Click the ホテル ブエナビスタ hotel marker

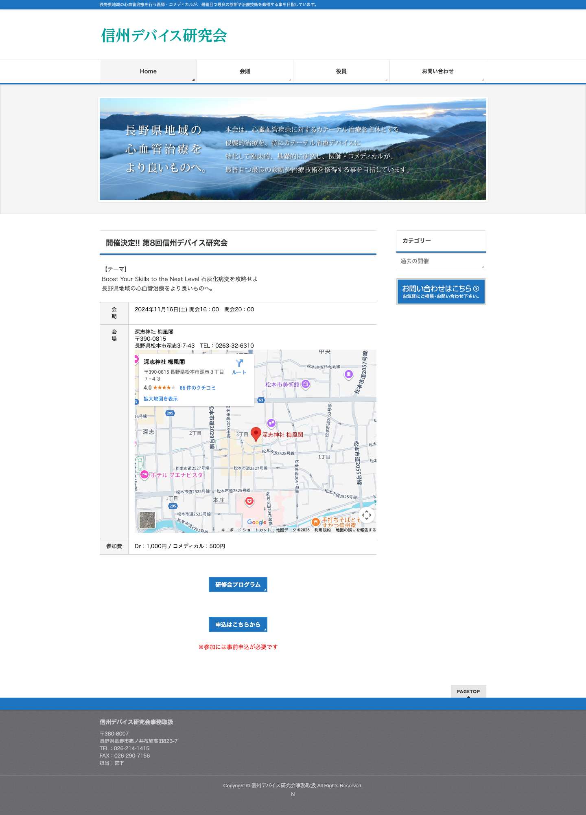(x=144, y=475)
